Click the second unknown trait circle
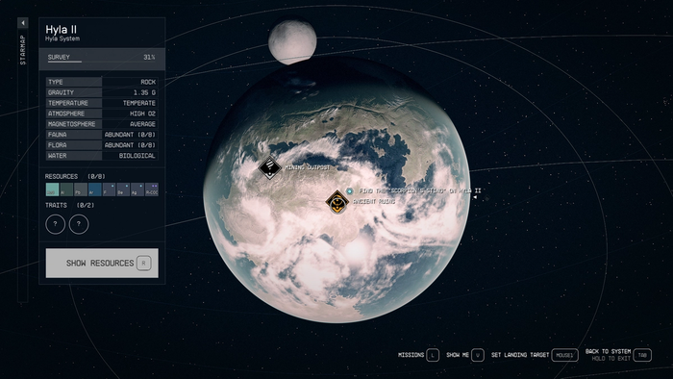 [x=79, y=224]
